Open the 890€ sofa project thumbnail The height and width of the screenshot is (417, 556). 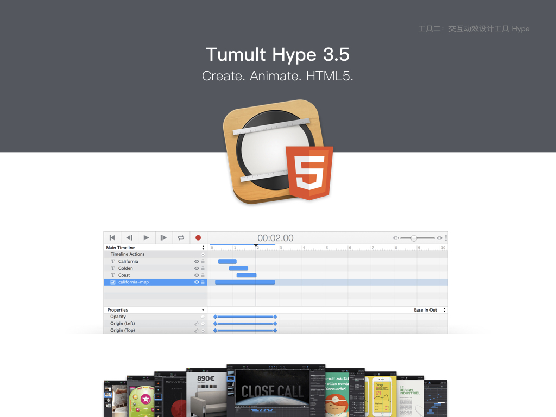(206, 393)
